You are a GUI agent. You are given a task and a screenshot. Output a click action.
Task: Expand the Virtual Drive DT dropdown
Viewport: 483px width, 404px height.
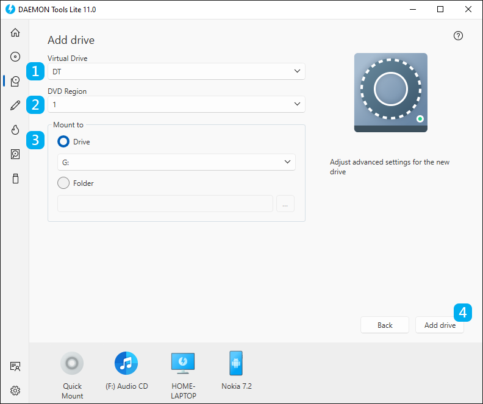[176, 71]
